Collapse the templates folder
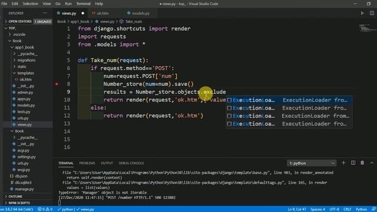 [25, 73]
